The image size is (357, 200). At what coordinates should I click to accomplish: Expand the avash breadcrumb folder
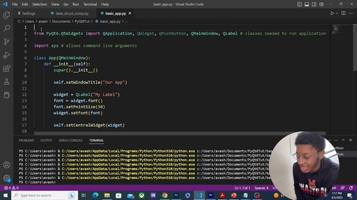pos(43,21)
